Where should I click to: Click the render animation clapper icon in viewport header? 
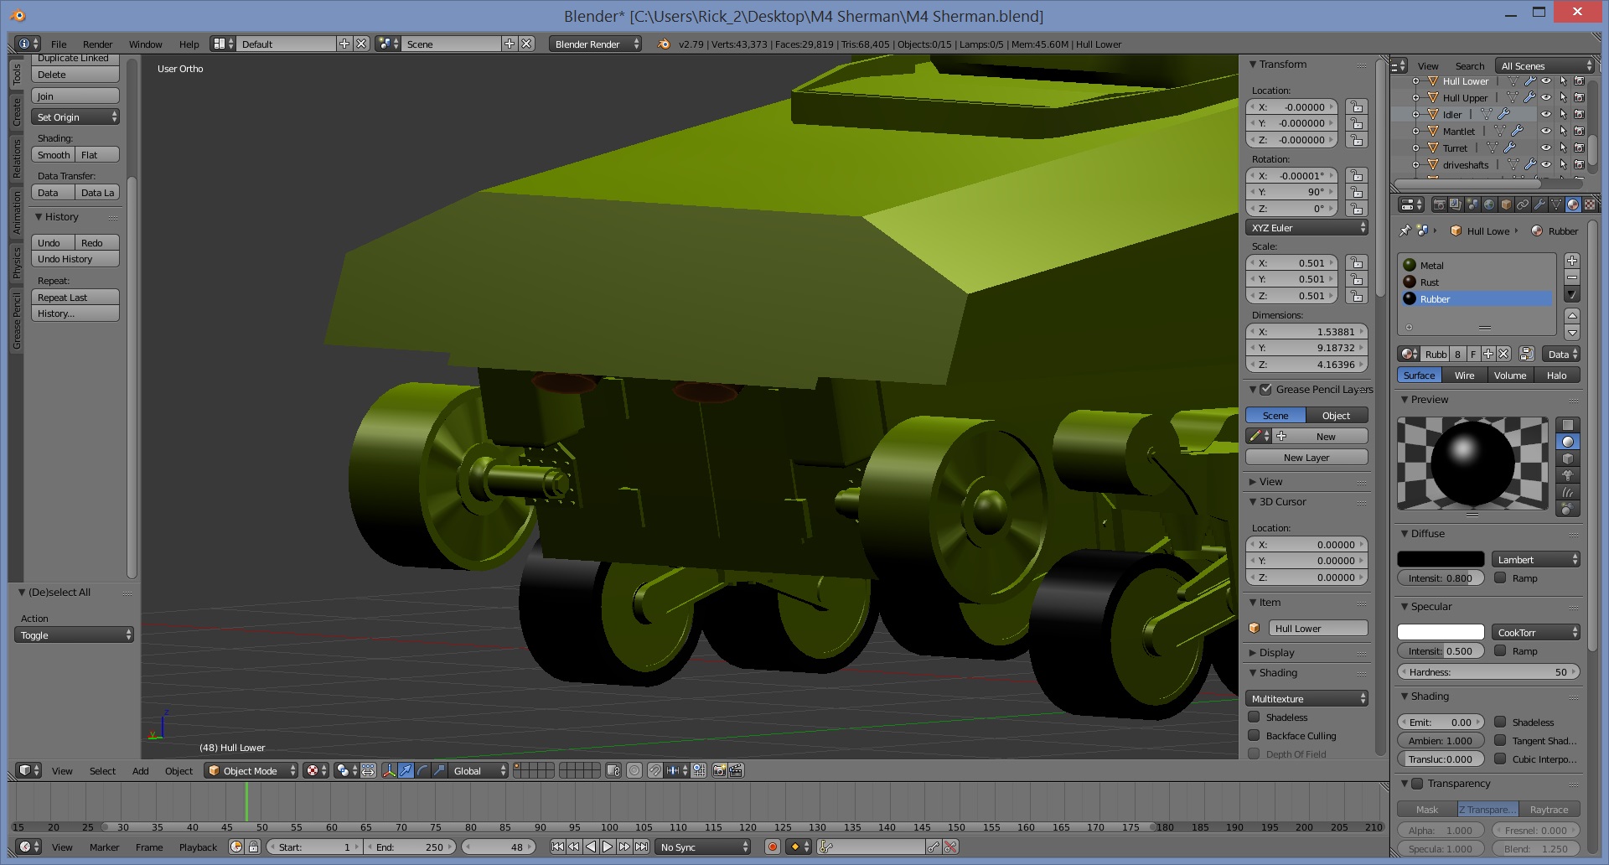(736, 770)
